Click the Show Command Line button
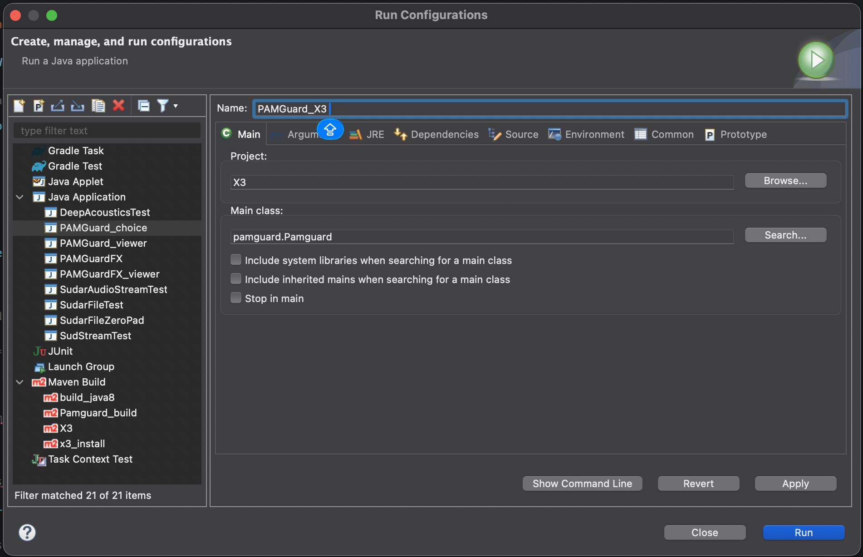This screenshot has width=863, height=557. [x=582, y=483]
